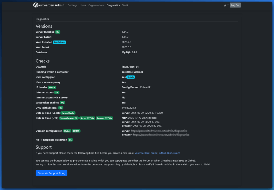
Task: Click the Vaultwarden Admin logo
Action: [x=49, y=5]
